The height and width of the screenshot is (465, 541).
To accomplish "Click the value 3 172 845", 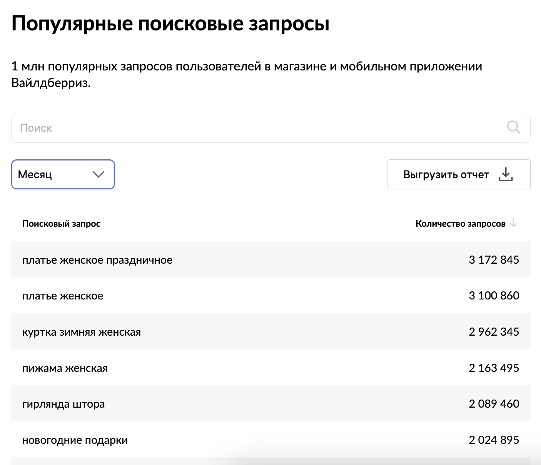I will click(x=494, y=260).
